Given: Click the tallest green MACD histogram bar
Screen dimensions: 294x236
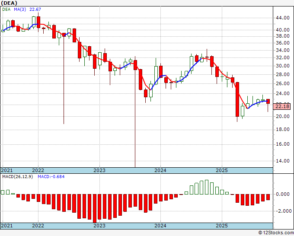Looking at the screenshot, I should coord(207,187).
